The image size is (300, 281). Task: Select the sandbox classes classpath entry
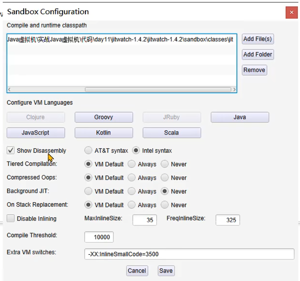[120, 39]
